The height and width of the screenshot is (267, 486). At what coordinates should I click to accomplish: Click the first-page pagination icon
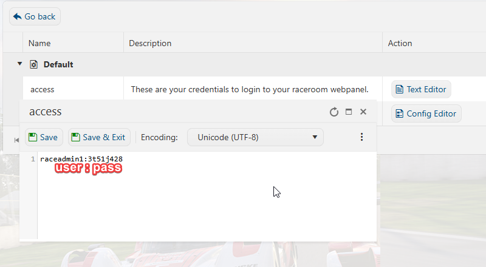16,140
